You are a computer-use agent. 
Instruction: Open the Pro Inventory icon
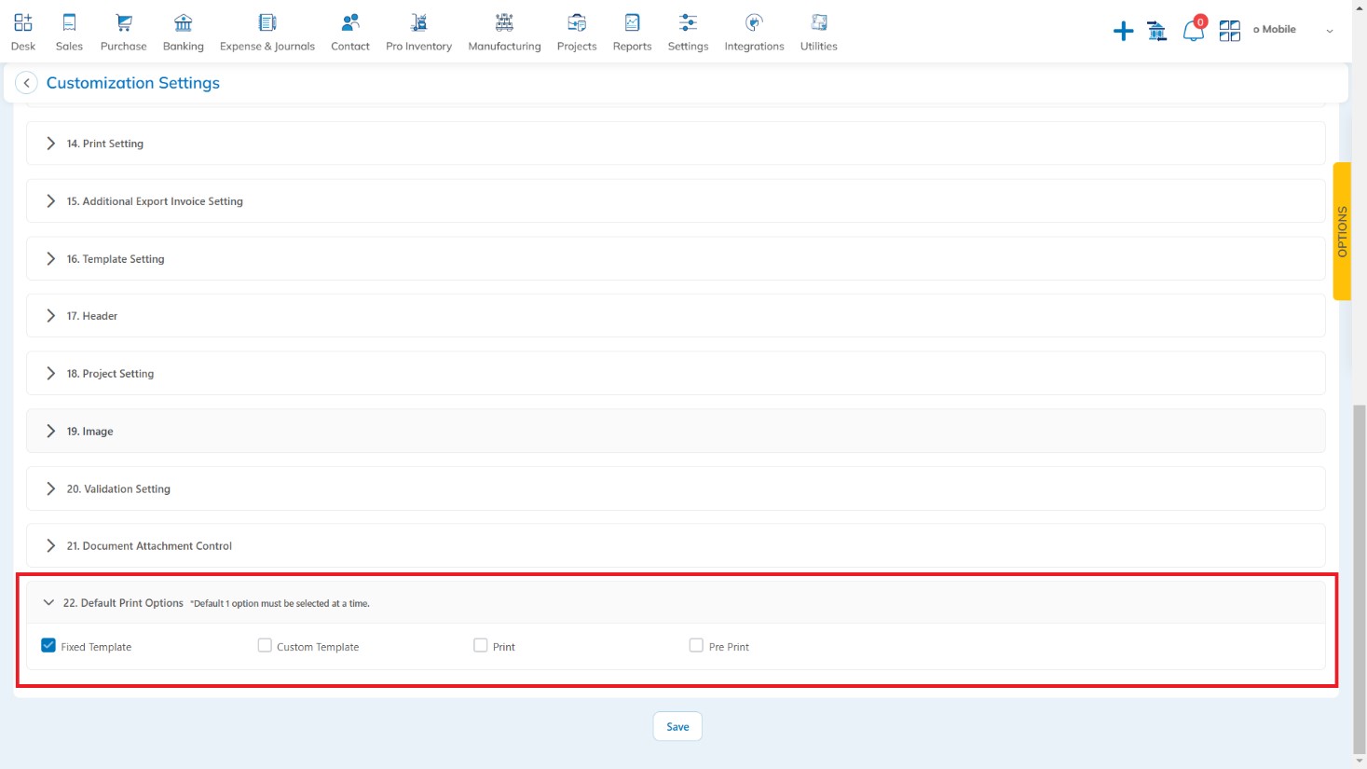[x=418, y=23]
